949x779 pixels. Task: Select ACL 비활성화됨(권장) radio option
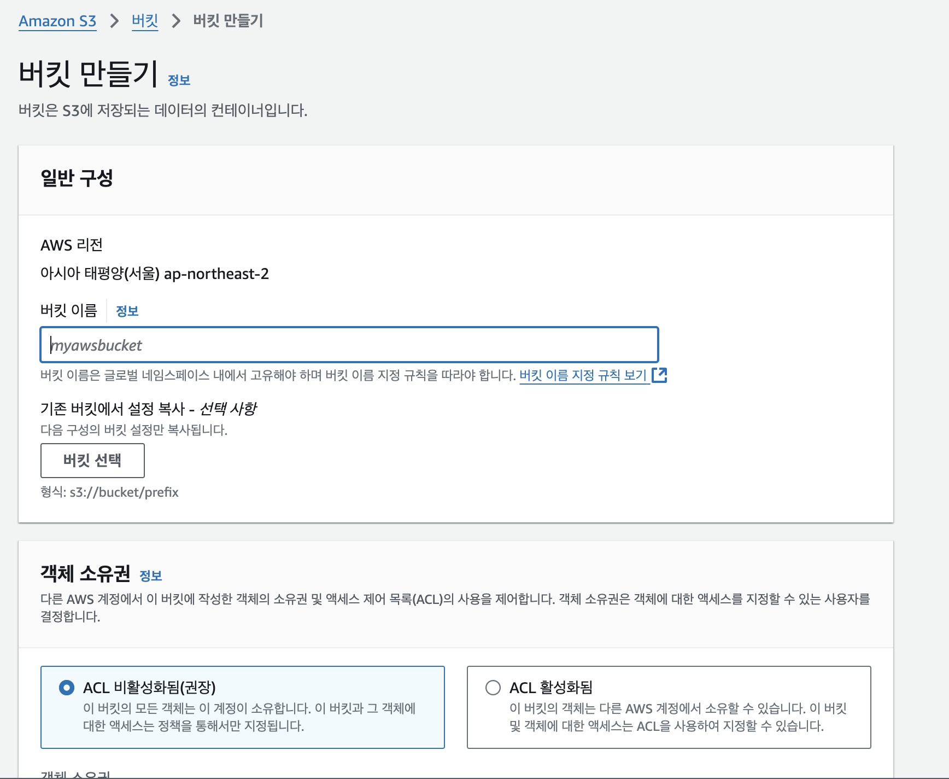click(67, 688)
